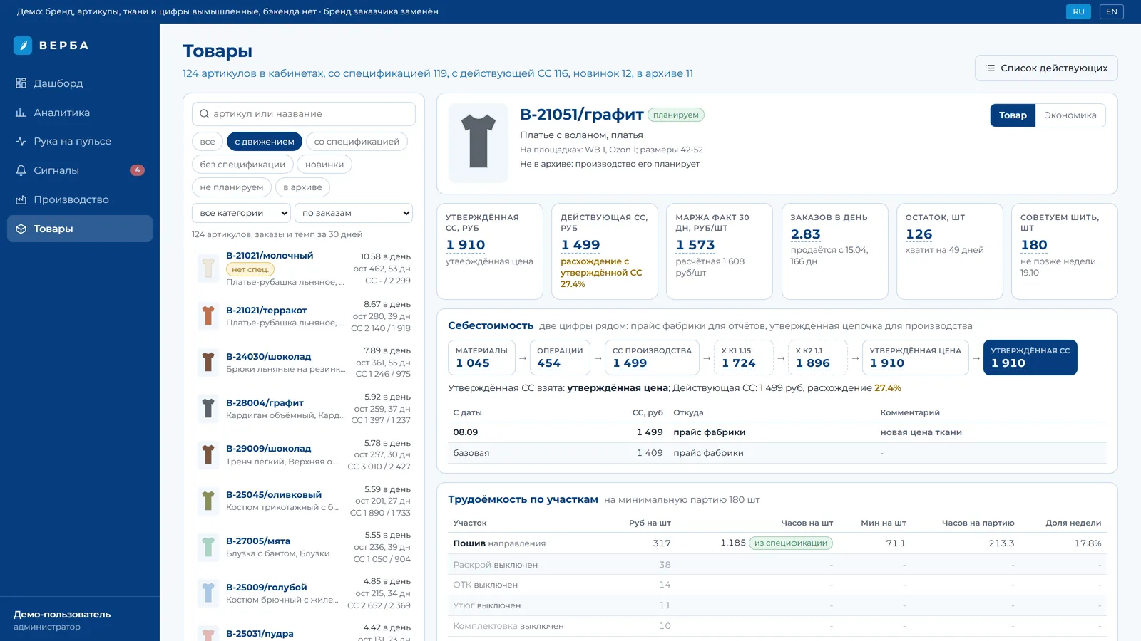Image resolution: width=1141 pixels, height=641 pixels.
Task: Open Дашборд via its grid icon
Action: (x=21, y=83)
